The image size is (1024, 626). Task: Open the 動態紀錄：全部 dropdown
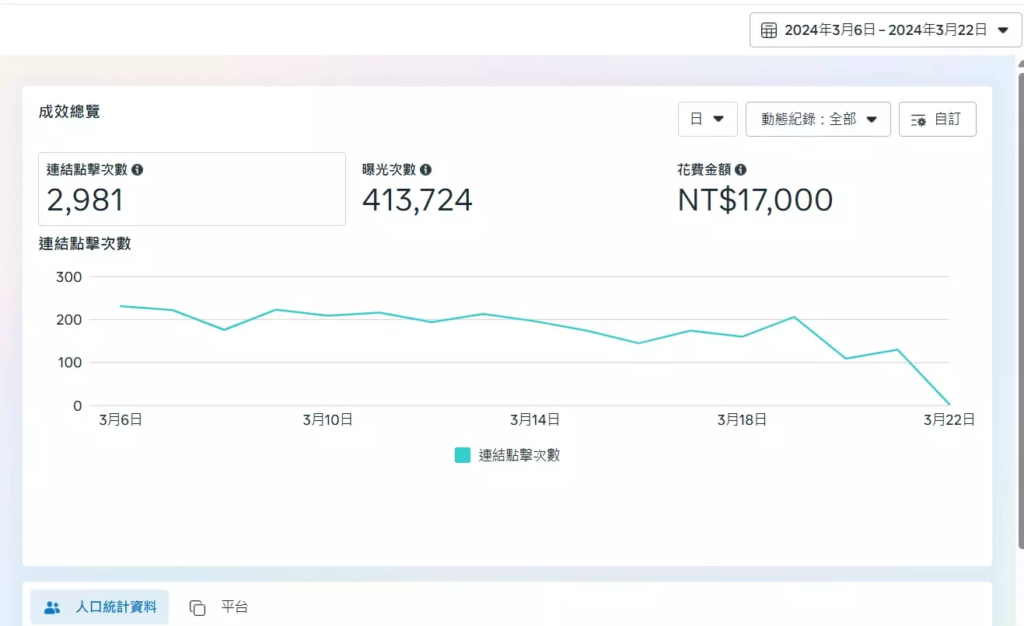[x=818, y=119]
